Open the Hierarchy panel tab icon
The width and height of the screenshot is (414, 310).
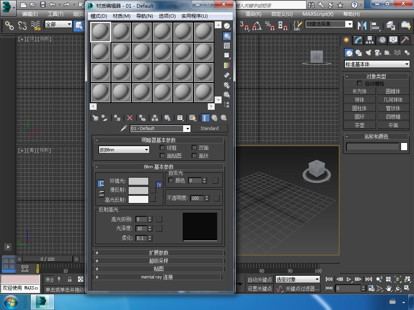(x=370, y=40)
